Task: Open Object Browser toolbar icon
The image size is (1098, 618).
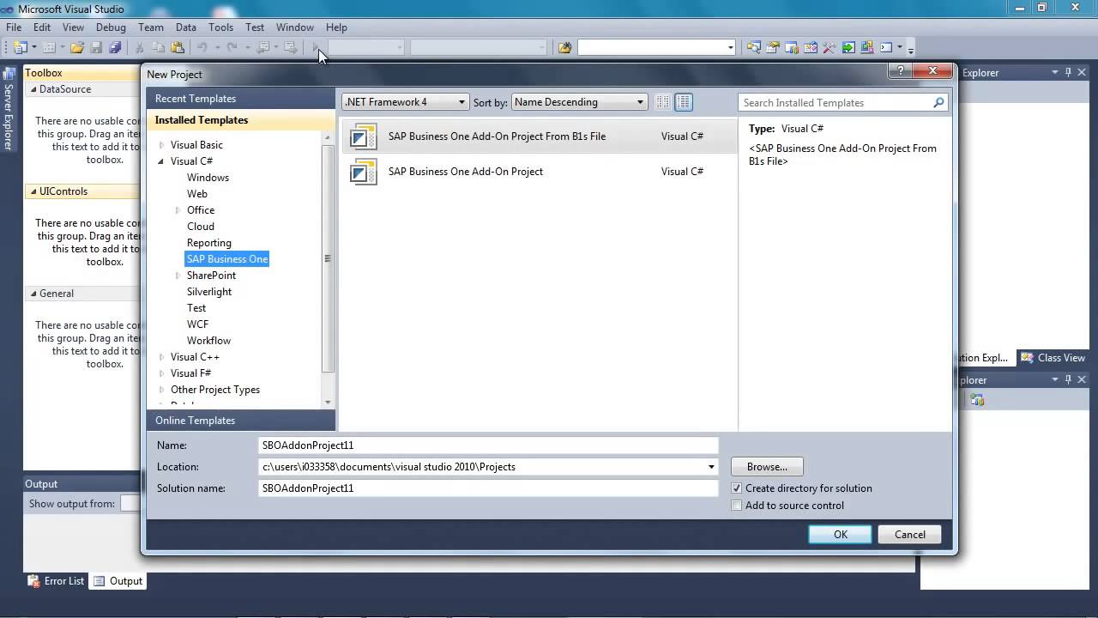Action: [810, 48]
